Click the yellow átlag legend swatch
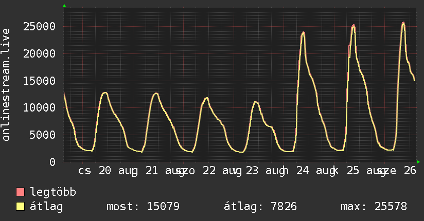This screenshot has width=424, height=221. pos(20,207)
